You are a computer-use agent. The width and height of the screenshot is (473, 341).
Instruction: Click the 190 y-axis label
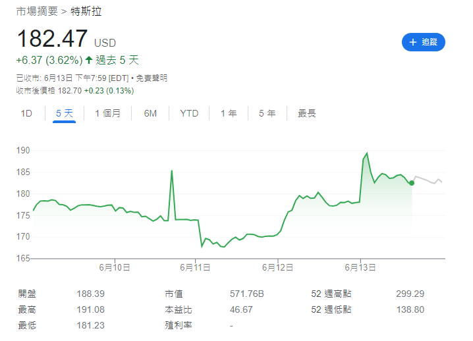[23, 151]
